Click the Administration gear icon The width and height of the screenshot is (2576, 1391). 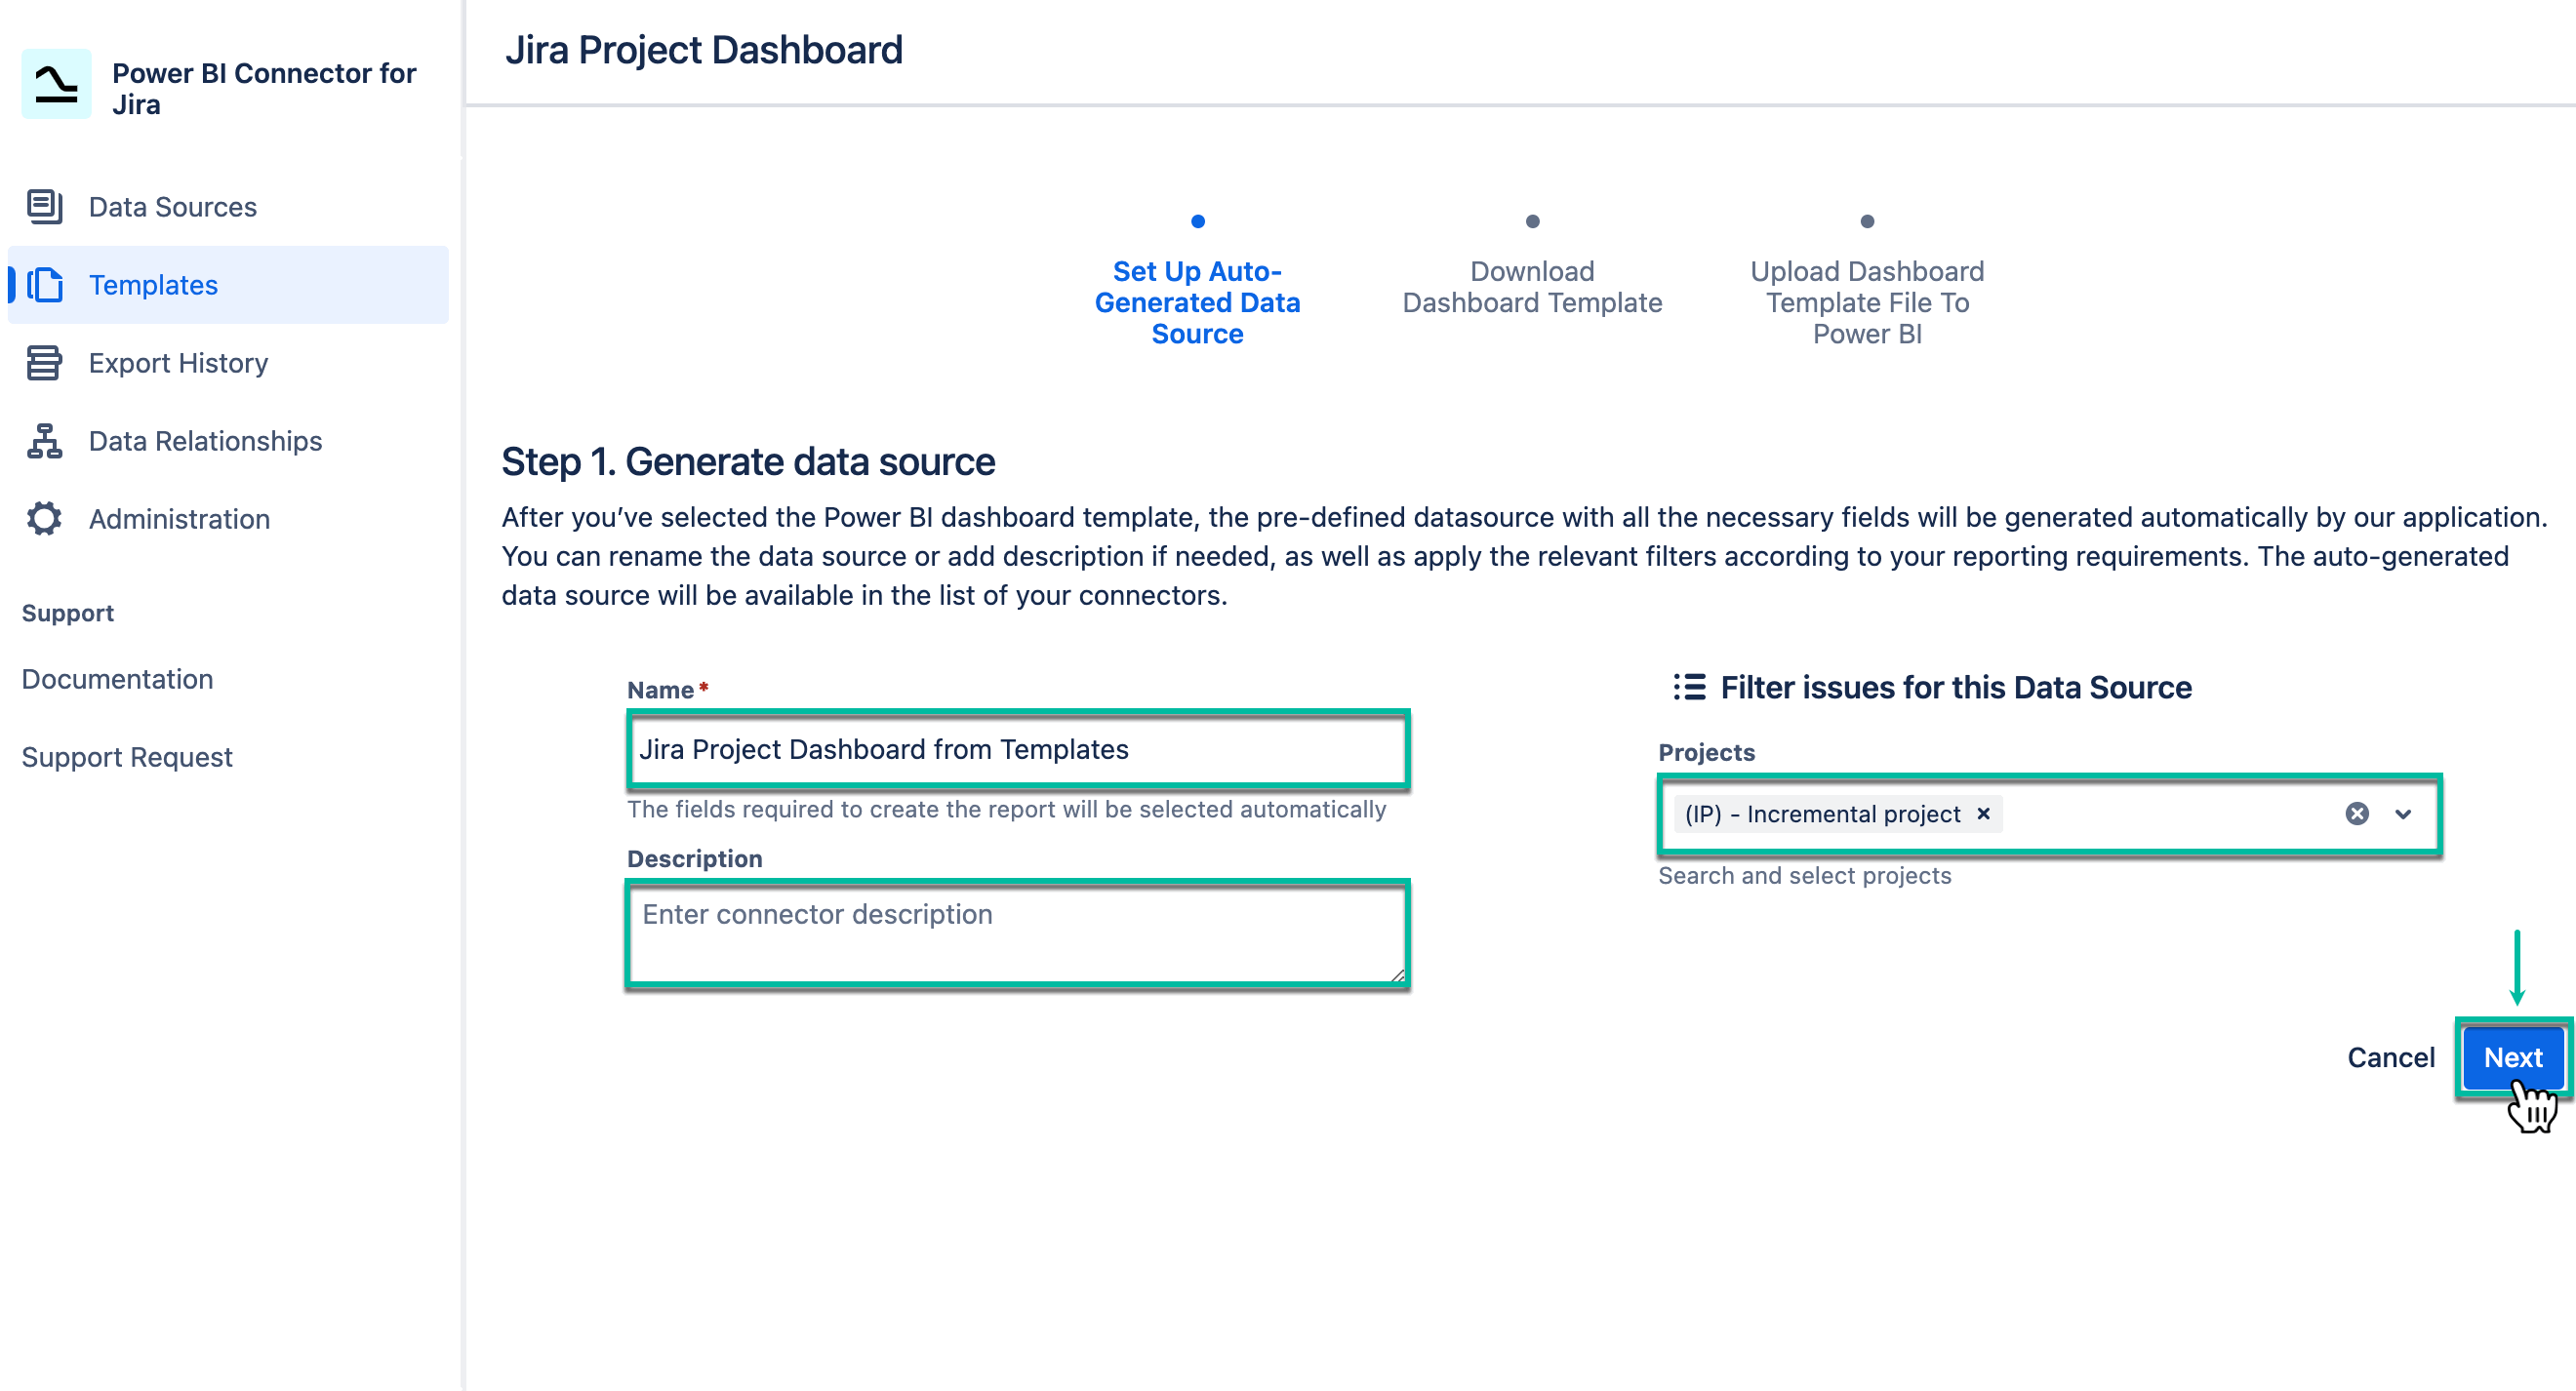(x=44, y=518)
